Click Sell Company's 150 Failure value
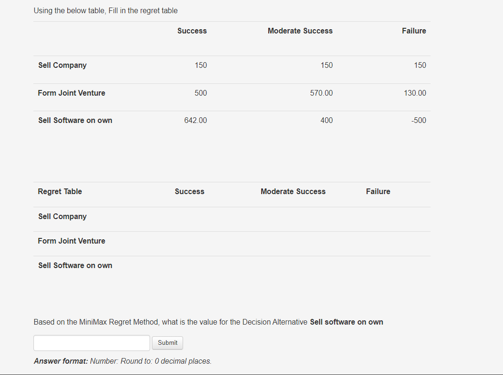 pyautogui.click(x=420, y=65)
